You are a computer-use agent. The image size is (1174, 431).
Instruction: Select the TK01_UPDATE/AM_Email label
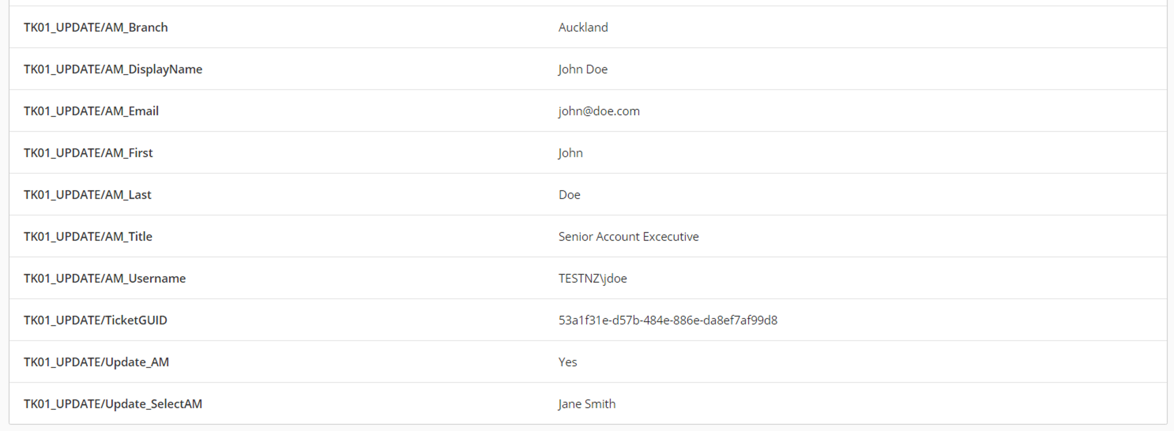click(91, 111)
